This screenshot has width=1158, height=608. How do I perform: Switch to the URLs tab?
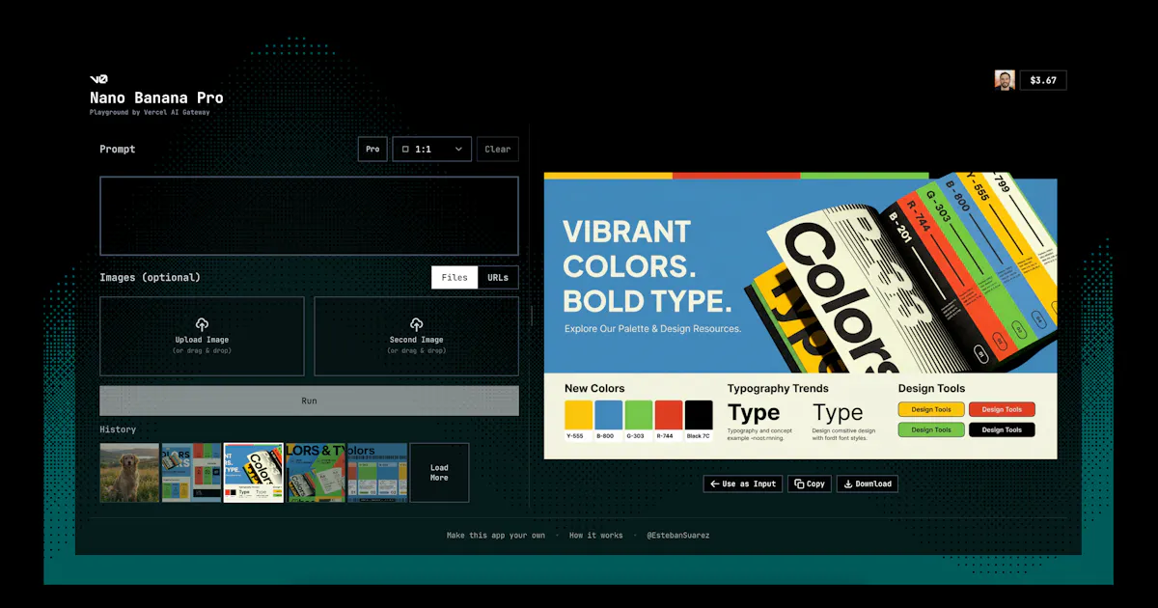[x=498, y=277]
